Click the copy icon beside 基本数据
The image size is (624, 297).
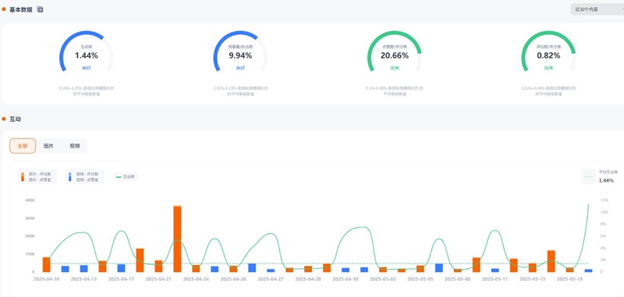(40, 9)
